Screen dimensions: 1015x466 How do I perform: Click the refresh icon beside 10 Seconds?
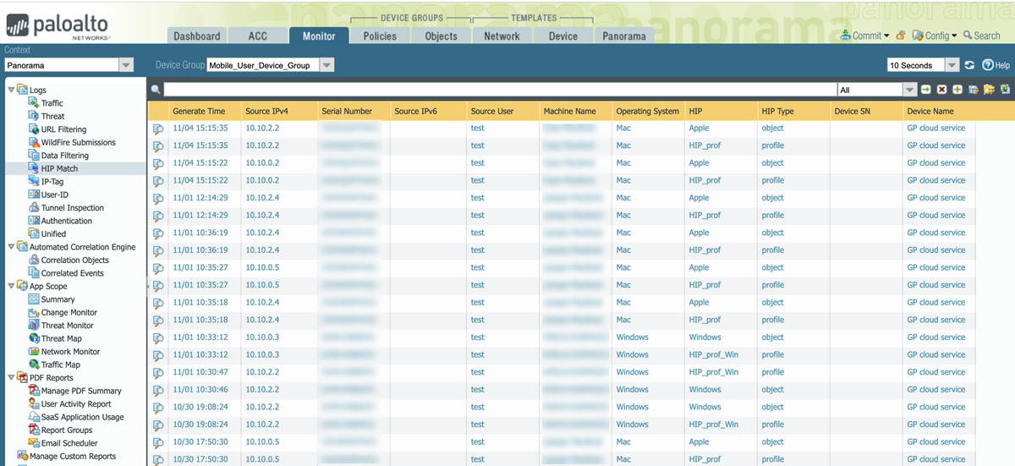click(969, 65)
